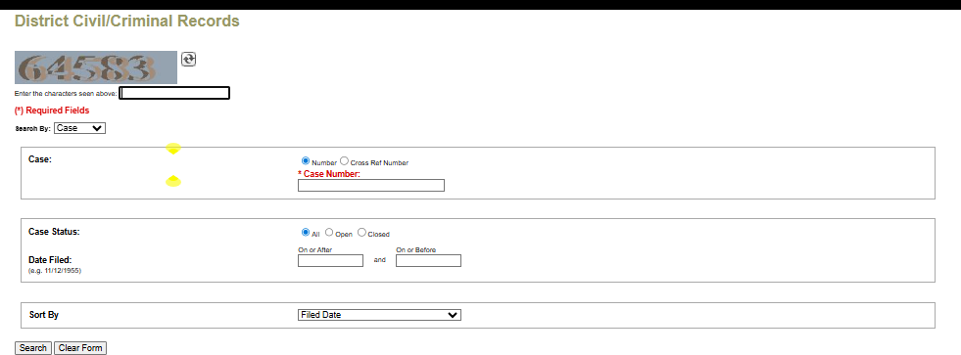Click the captcha image showing 64583
This screenshot has width=961, height=355.
coord(96,67)
